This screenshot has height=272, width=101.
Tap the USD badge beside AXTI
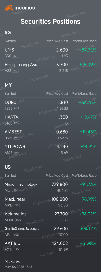(16, 249)
